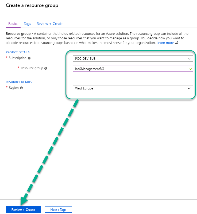Open the Learn more link
The image size is (197, 214).
(x=165, y=43)
